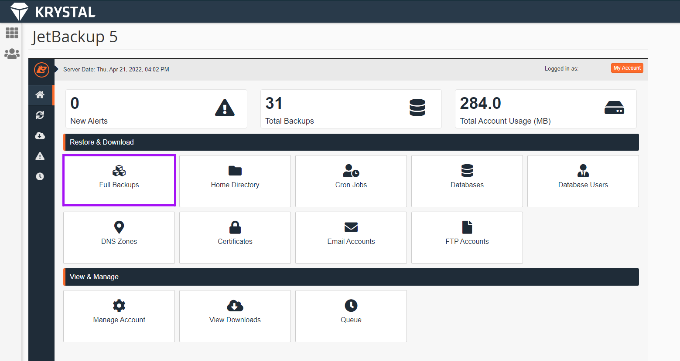The height and width of the screenshot is (361, 680).
Task: Click the Restore & Download section header
Action: click(351, 142)
